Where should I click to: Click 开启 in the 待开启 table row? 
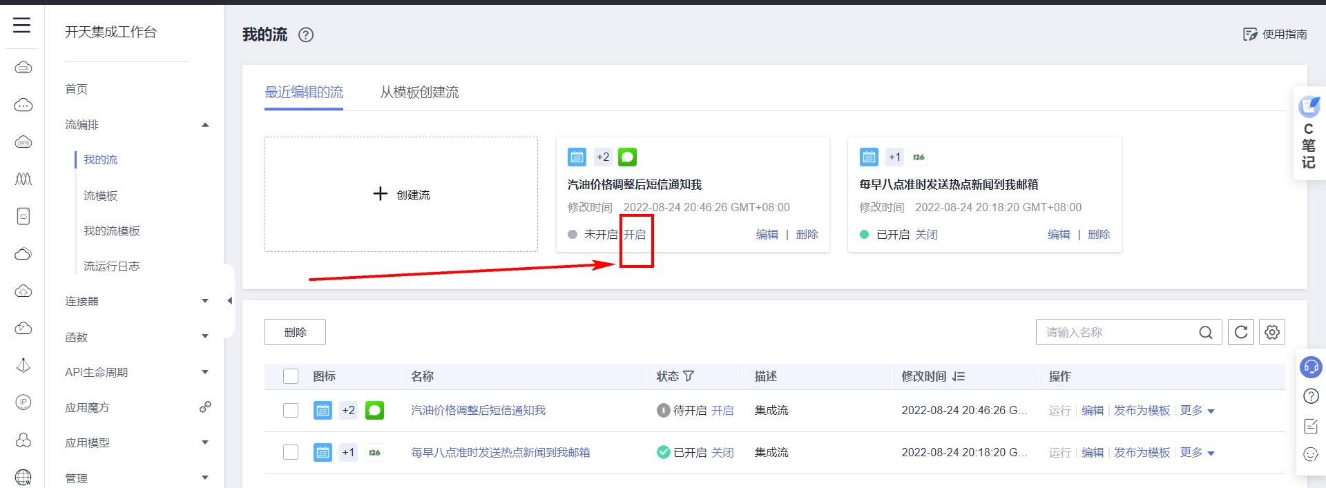point(722,410)
